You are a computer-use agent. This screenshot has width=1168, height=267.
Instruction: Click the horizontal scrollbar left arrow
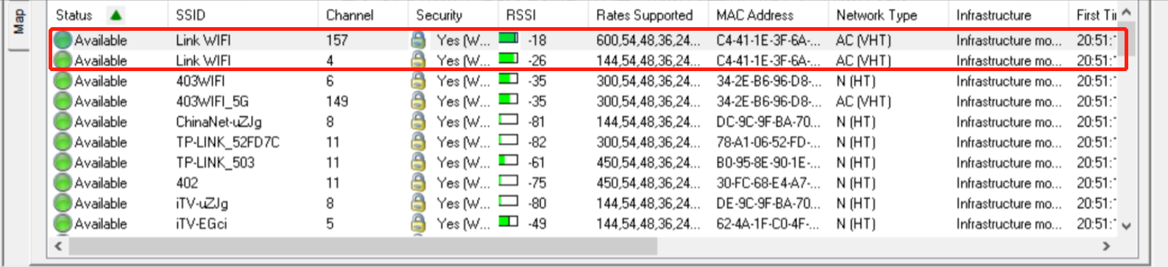[x=58, y=246]
